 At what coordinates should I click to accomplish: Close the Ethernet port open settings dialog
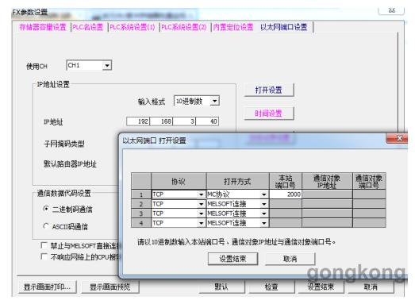tap(399, 138)
